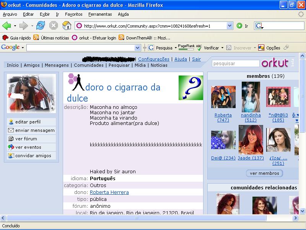The width and height of the screenshot is (306, 230).
Task: Open the Mensagens navigation link
Action: click(x=57, y=65)
